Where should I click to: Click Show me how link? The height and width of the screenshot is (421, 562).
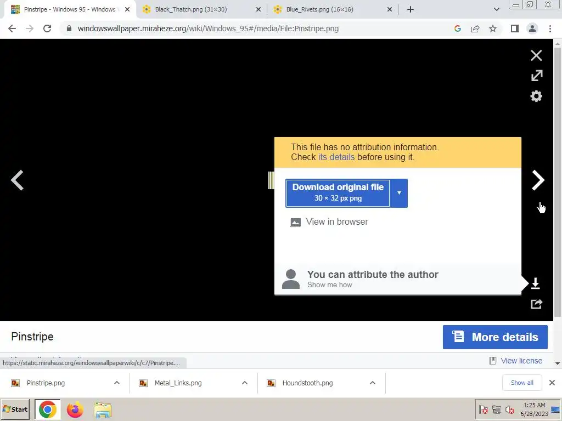(330, 285)
